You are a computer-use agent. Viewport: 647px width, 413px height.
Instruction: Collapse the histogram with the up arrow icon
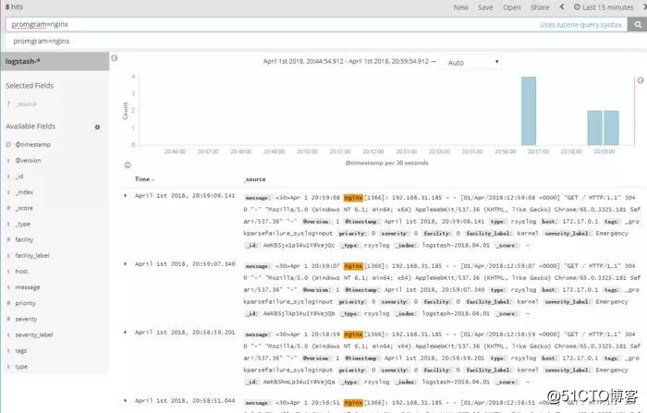128,165
